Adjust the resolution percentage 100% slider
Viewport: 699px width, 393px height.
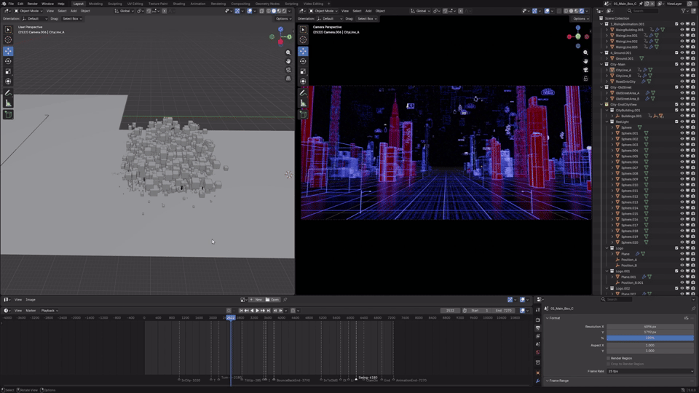point(650,338)
